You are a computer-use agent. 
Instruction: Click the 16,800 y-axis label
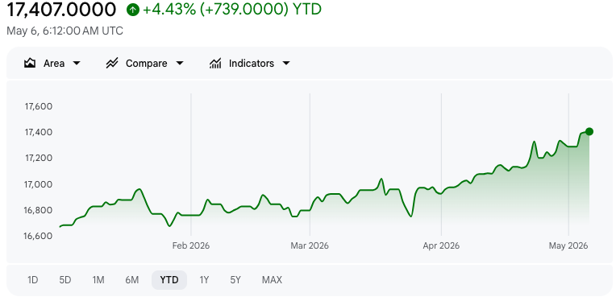click(x=39, y=210)
